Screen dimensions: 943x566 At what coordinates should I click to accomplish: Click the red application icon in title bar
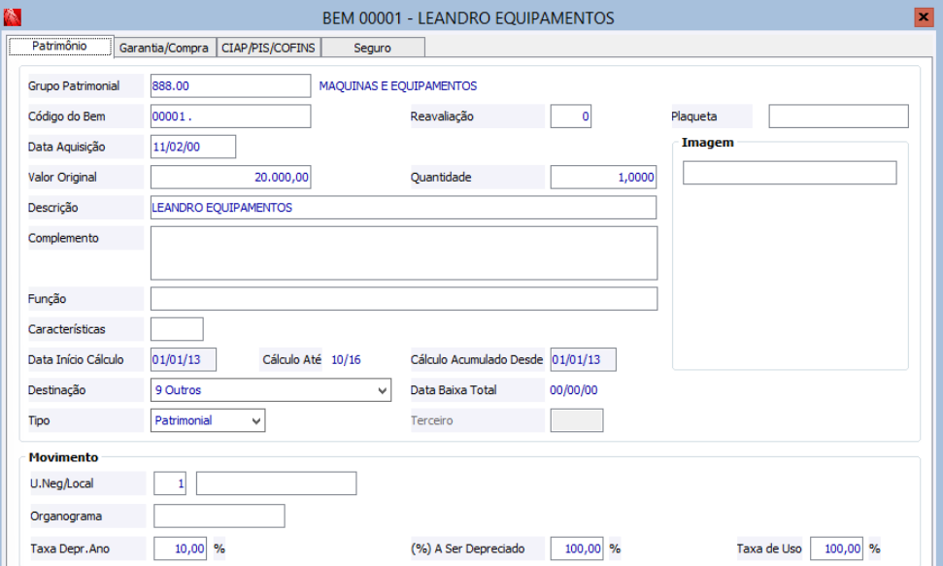(12, 17)
